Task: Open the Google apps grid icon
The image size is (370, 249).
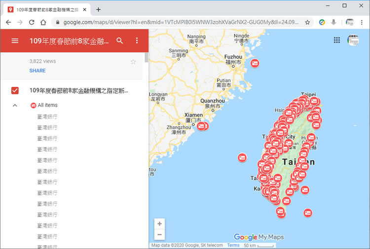Action: tap(337, 41)
